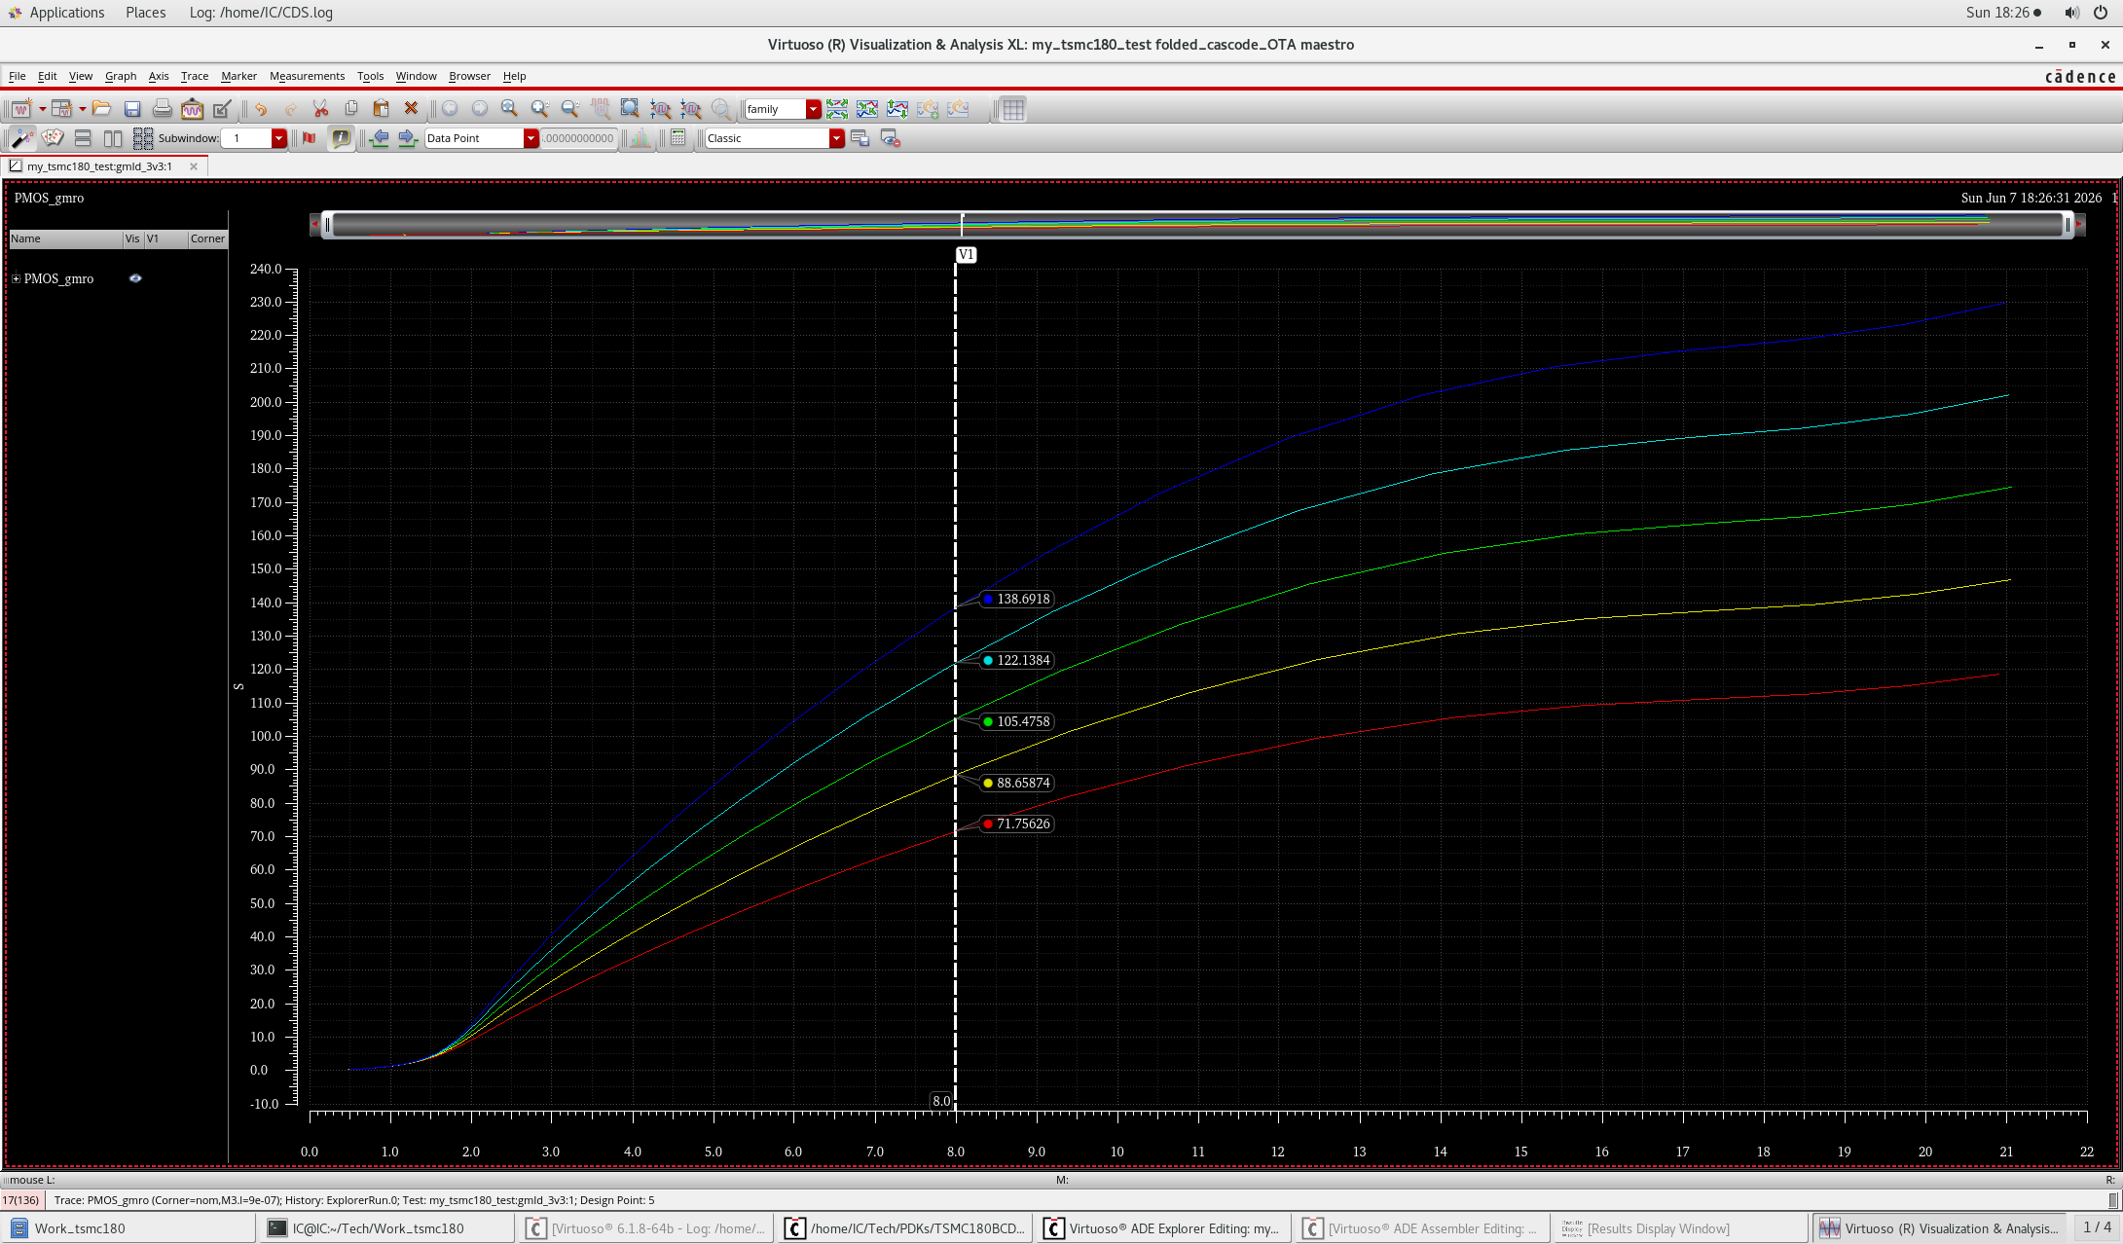Jump to the next data point with the right arrow
Screen dimensions: 2123x1244
[408, 138]
